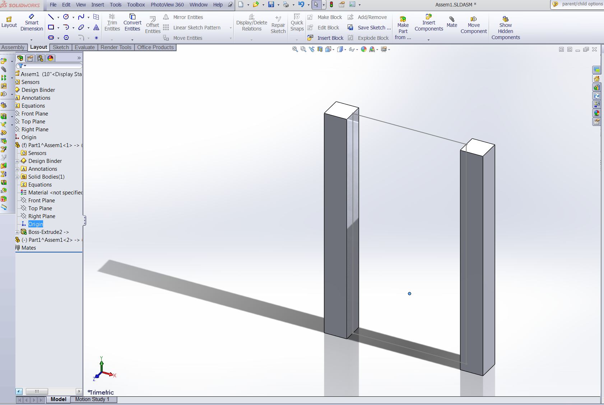This screenshot has width=604, height=405.
Task: Open the Line tool dropdown arrow
Action: 58,17
